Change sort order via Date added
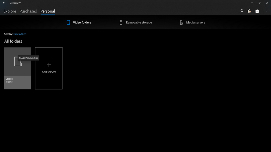This screenshot has width=271, height=152. pyautogui.click(x=20, y=34)
